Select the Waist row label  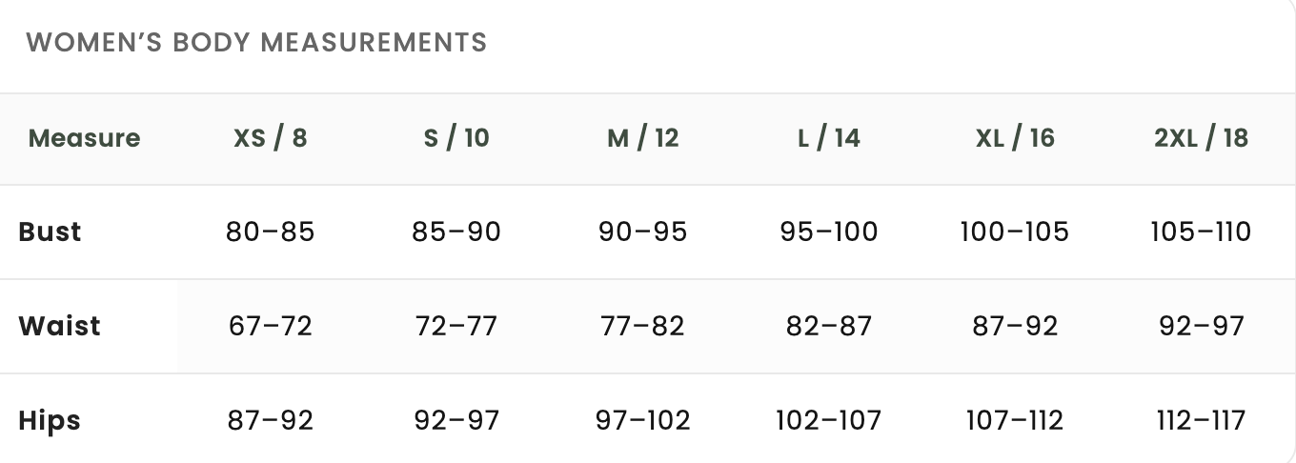pos(59,326)
